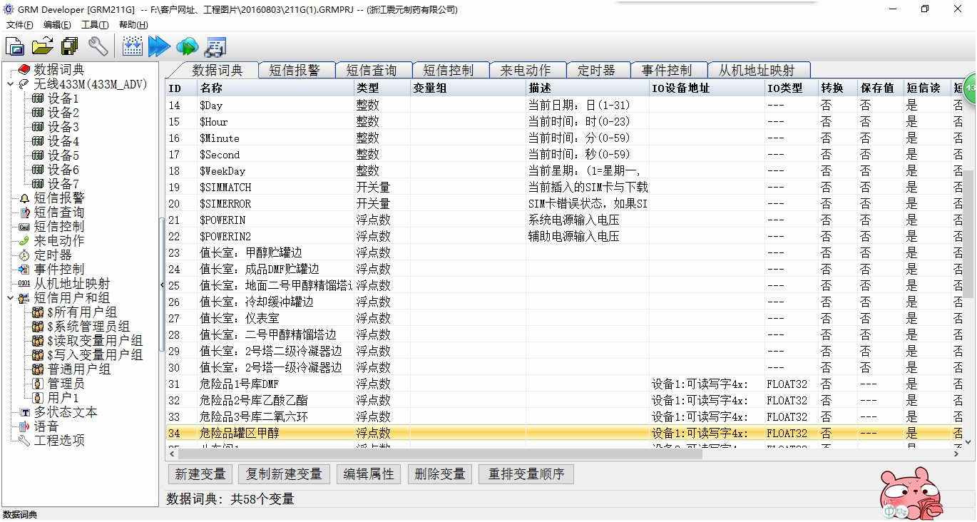Open project settings via the wrench icon
Viewport: 977px width, 522px height.
pos(98,46)
